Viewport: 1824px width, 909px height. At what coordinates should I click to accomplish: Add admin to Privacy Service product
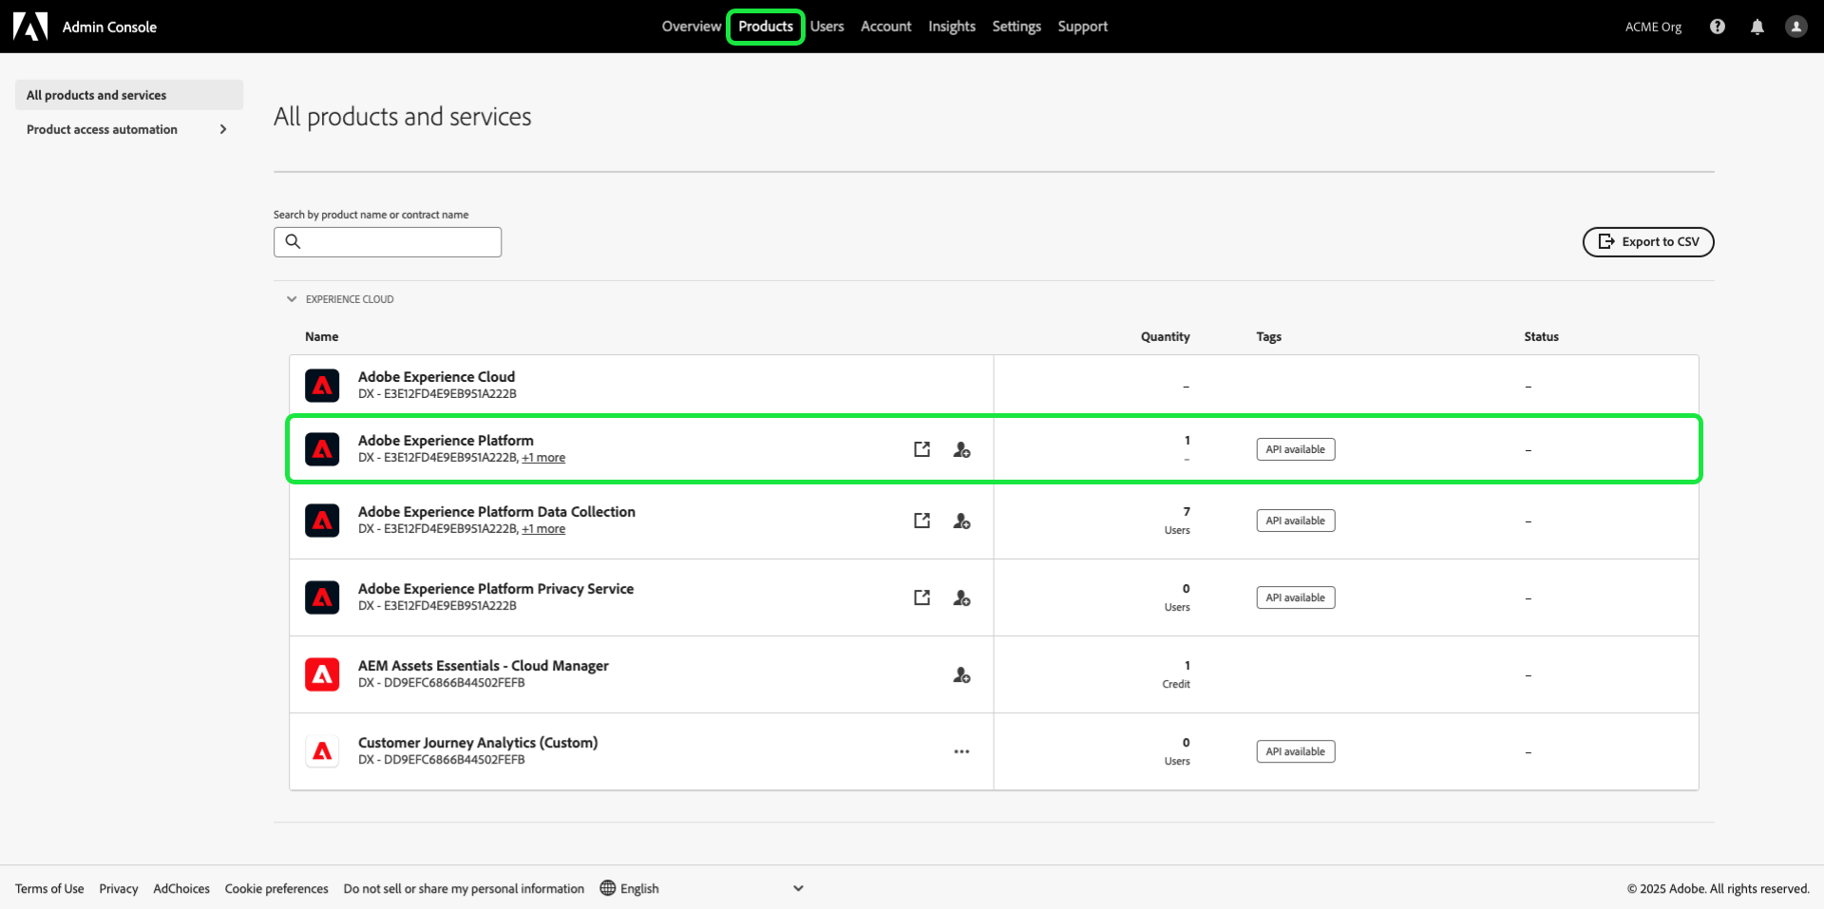click(x=961, y=597)
